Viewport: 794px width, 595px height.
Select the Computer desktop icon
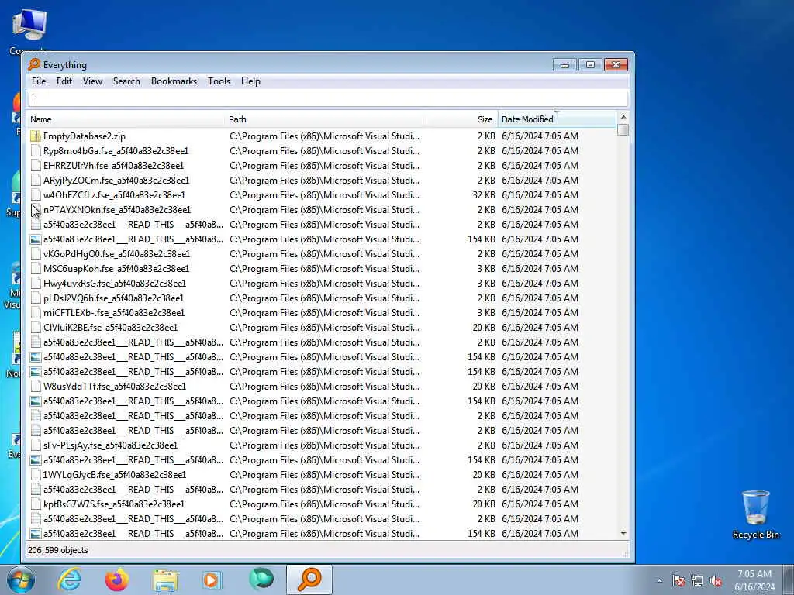pos(30,31)
